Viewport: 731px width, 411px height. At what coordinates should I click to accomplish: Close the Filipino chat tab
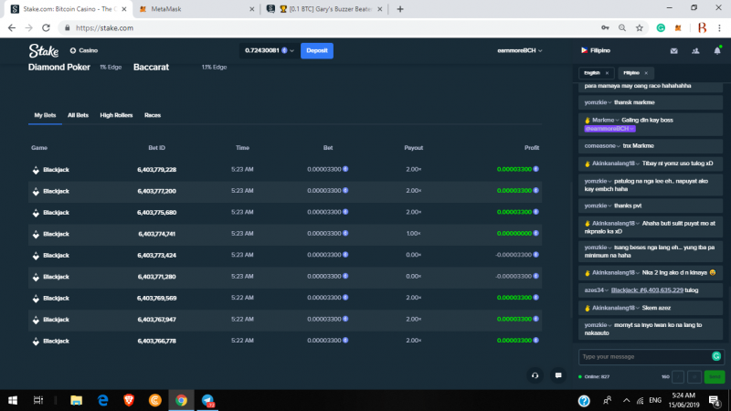click(646, 73)
